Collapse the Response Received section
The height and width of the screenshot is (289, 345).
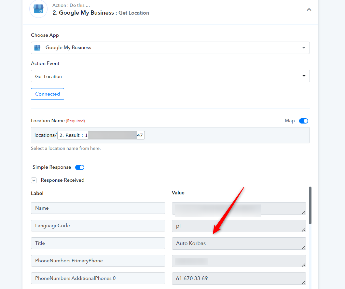[x=34, y=180]
